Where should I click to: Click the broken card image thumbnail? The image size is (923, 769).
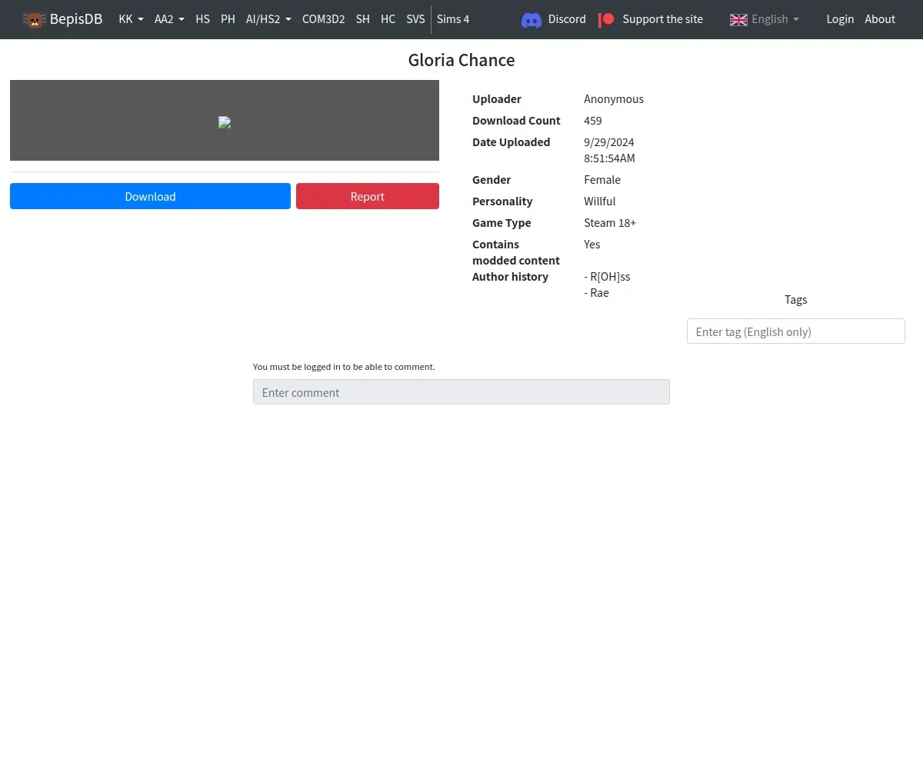click(225, 122)
